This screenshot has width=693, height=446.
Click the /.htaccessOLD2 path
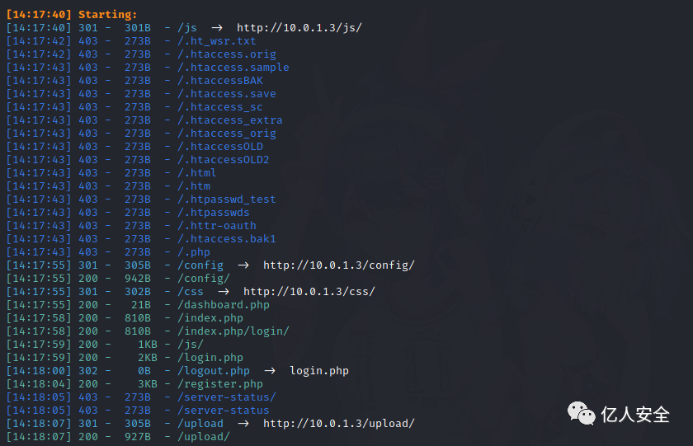(x=224, y=160)
